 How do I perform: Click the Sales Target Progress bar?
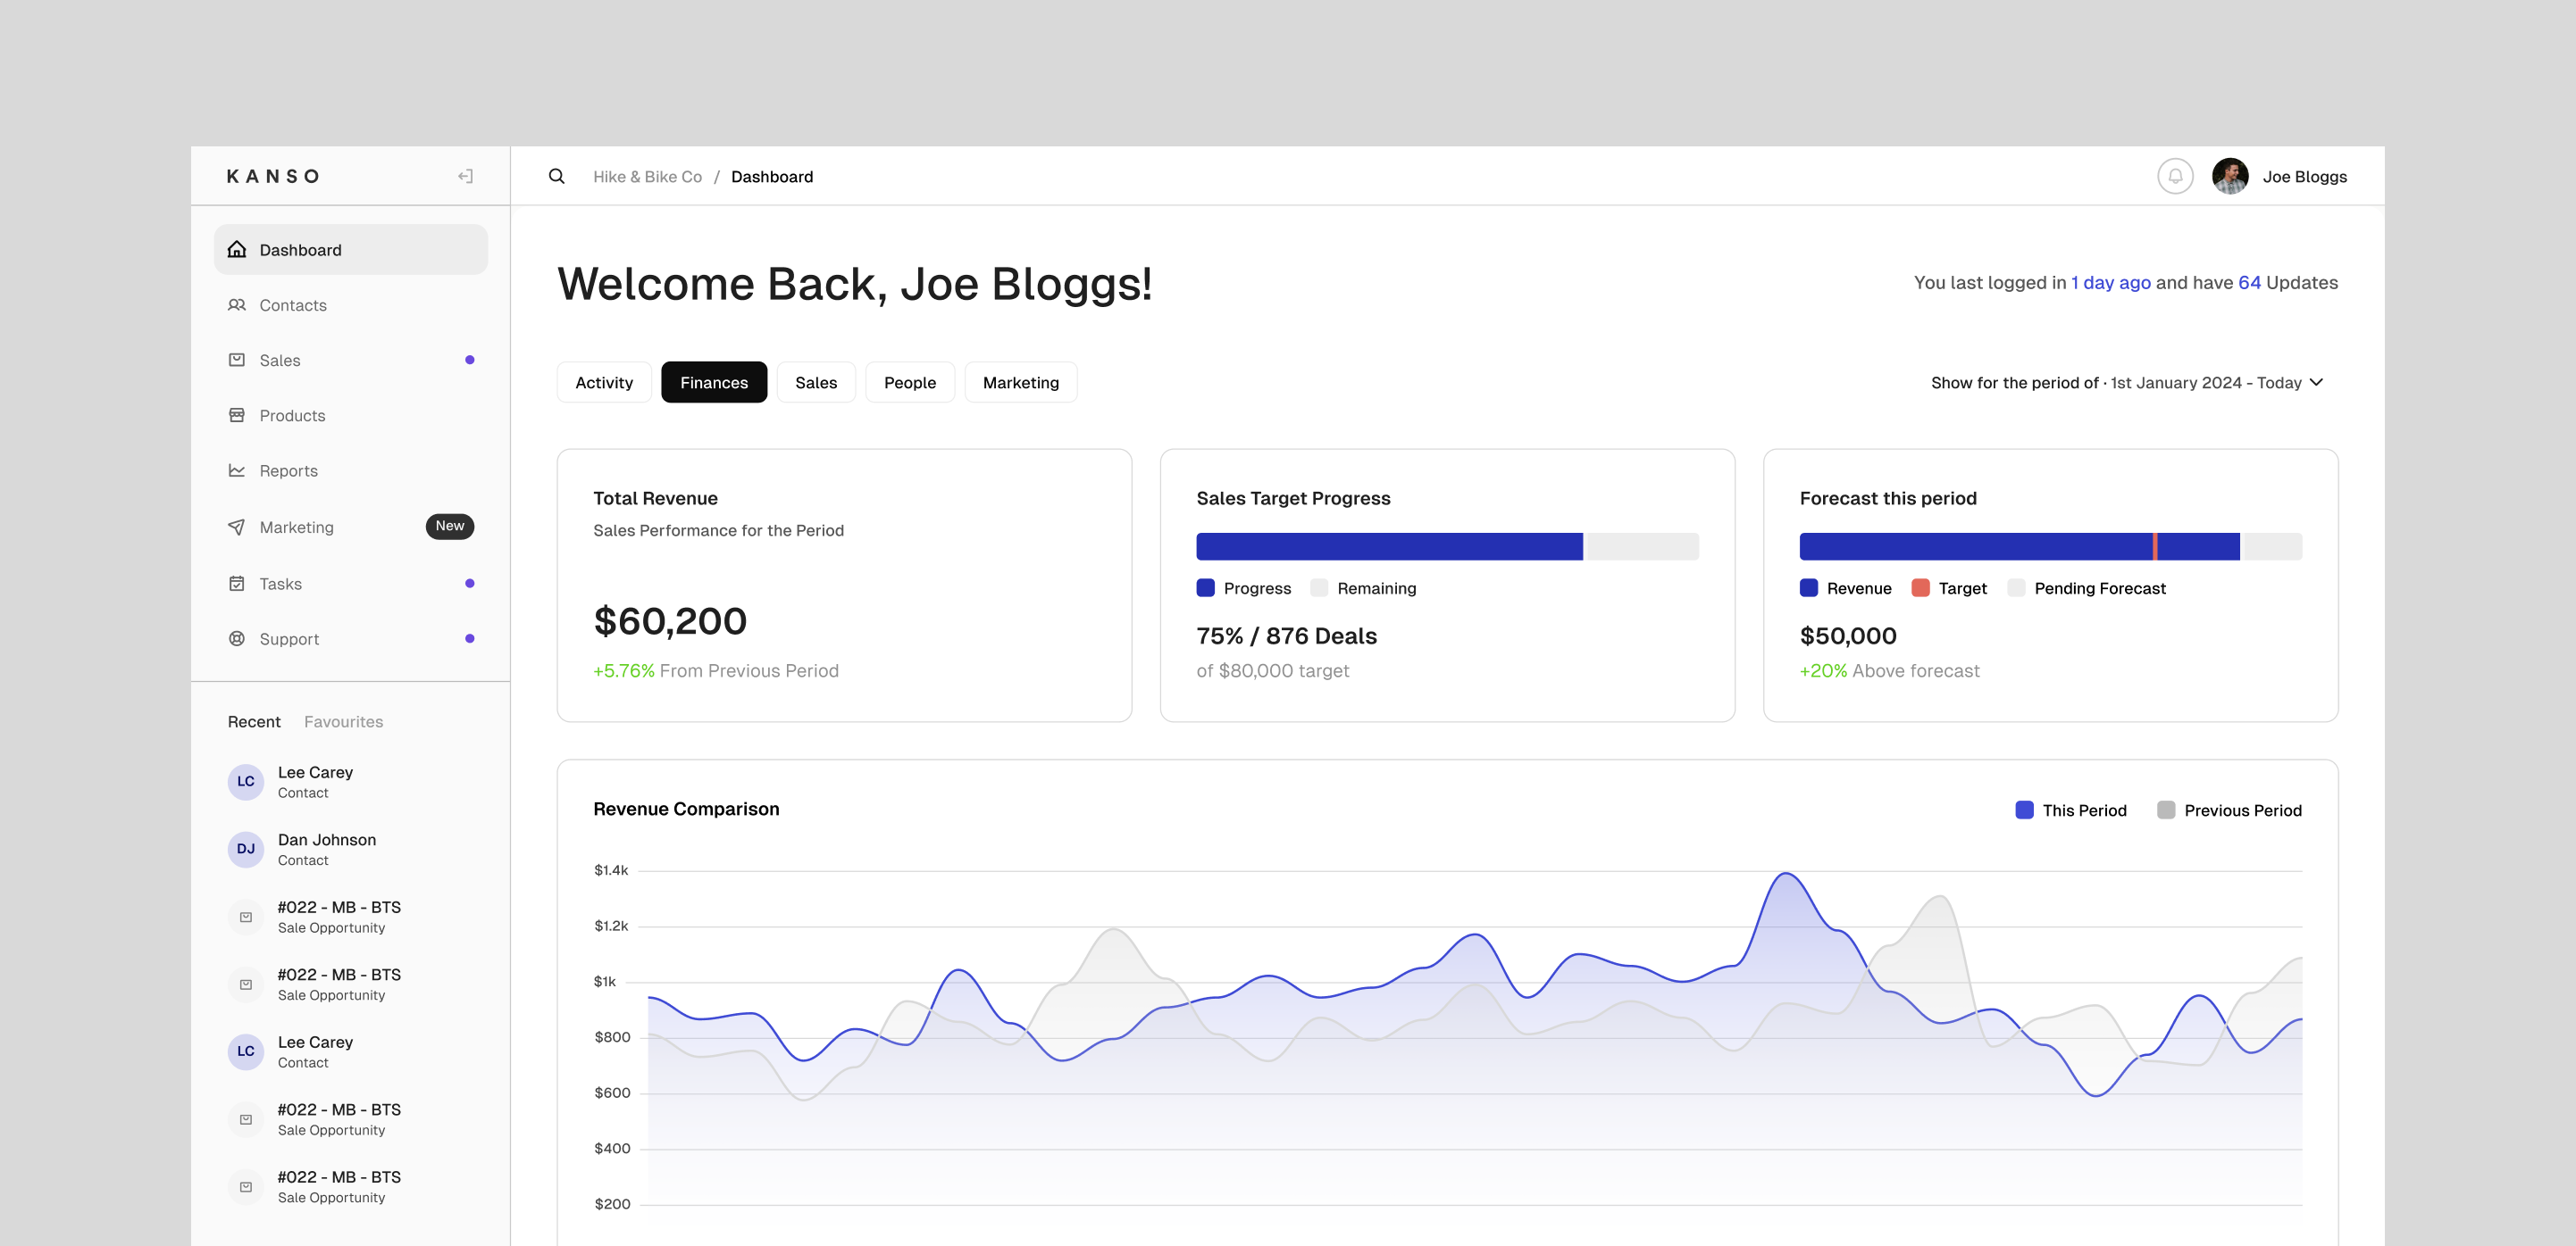tap(1446, 546)
